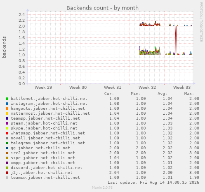Screen dimensions: 205x192
Task: Click the Munin 2.0.76 version text
Action: pyautogui.click(x=102, y=187)
